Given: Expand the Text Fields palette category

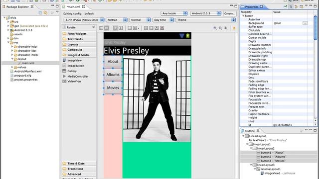Looking at the screenshot, I should click(79, 39).
